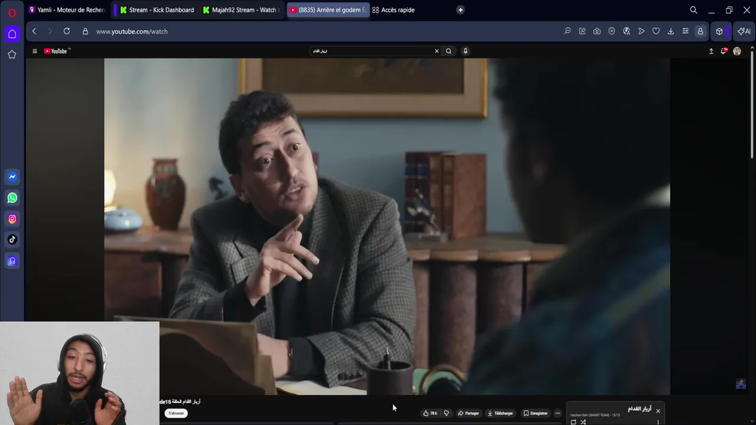The width and height of the screenshot is (756, 425).
Task: Open a new tab with plus button
Action: point(461,10)
